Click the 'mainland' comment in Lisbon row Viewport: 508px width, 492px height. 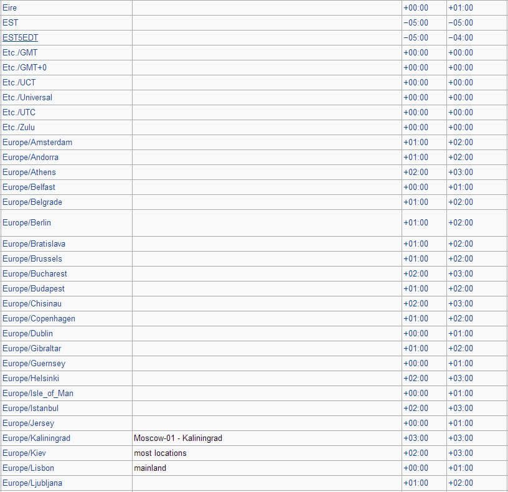[150, 468]
